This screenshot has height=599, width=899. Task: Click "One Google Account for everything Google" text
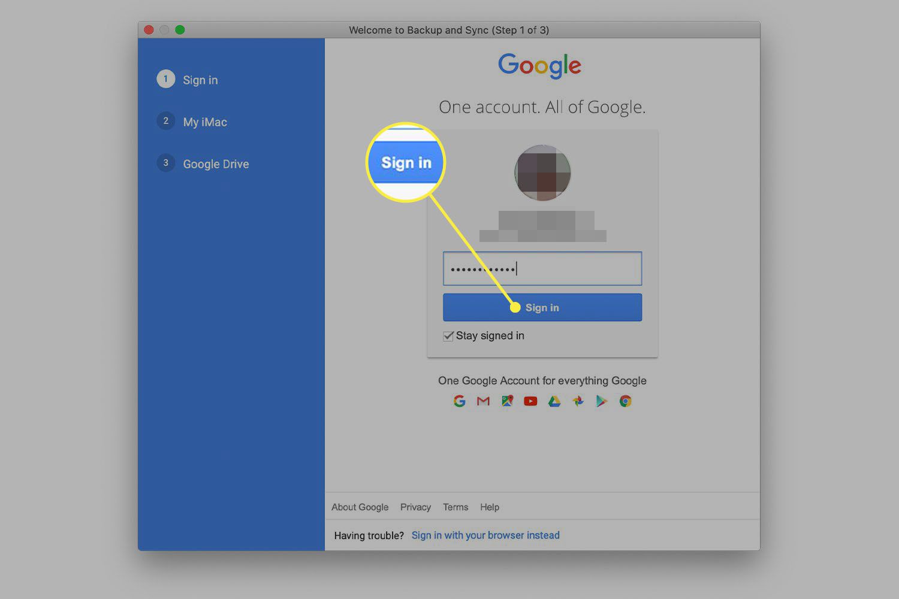tap(542, 380)
